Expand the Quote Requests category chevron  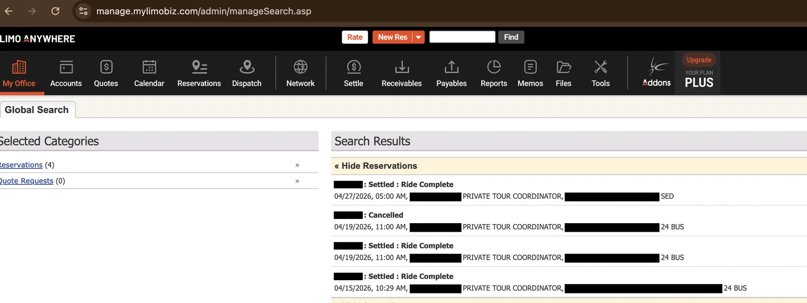(297, 181)
